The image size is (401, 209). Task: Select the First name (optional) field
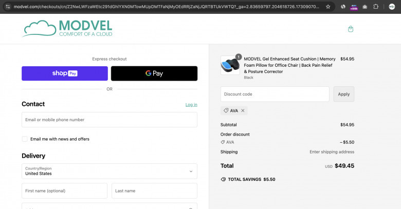64,191
